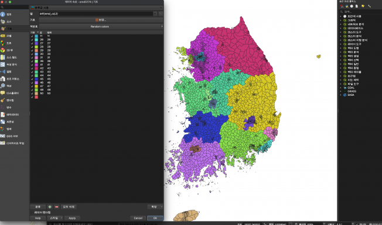Screen dimensions: 382x225
Task: Uncheck the category row with value 11
Action: tap(32, 36)
